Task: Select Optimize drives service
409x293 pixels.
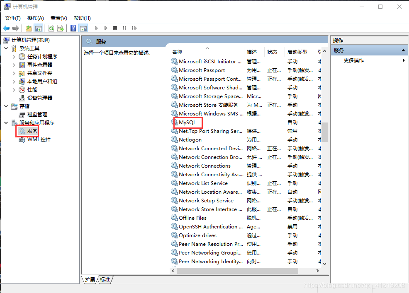Action: (x=246, y=235)
